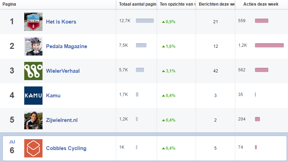Screen dimensions: 288x162
Task: Click the Cobbles Cycling orange cube logo
Action: 33,148
